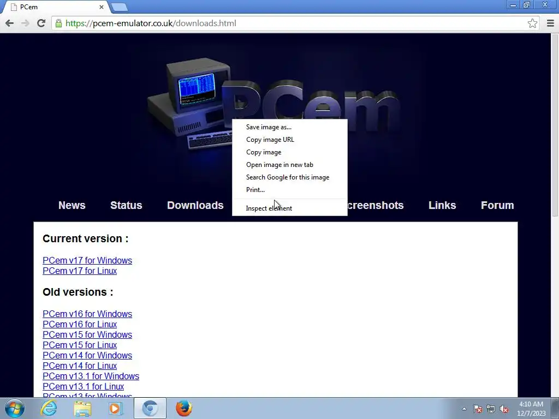Download PCem v14 for Linux
Image resolution: width=559 pixels, height=419 pixels.
tap(80, 366)
